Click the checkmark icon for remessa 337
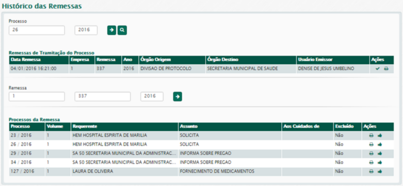 click(x=377, y=69)
